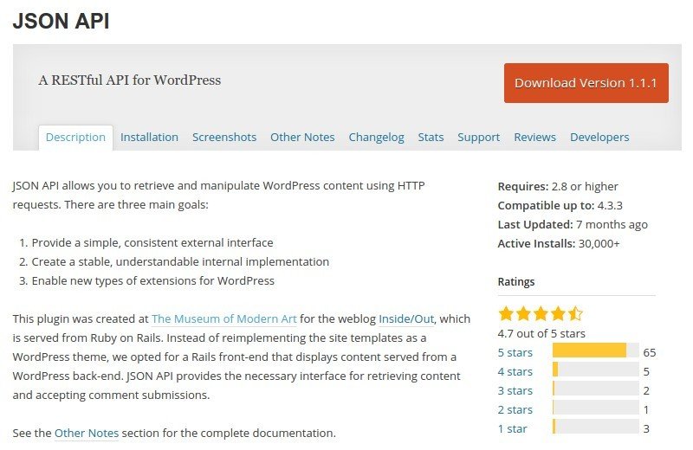The width and height of the screenshot is (693, 450).
Task: Click the 2 stars rating bar
Action: tap(596, 408)
